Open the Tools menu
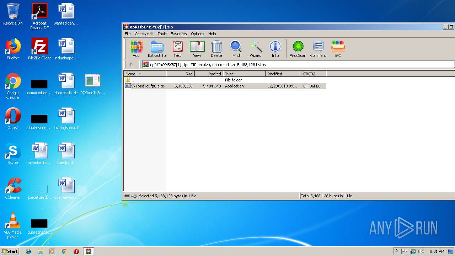The width and height of the screenshot is (455, 256). 162,34
